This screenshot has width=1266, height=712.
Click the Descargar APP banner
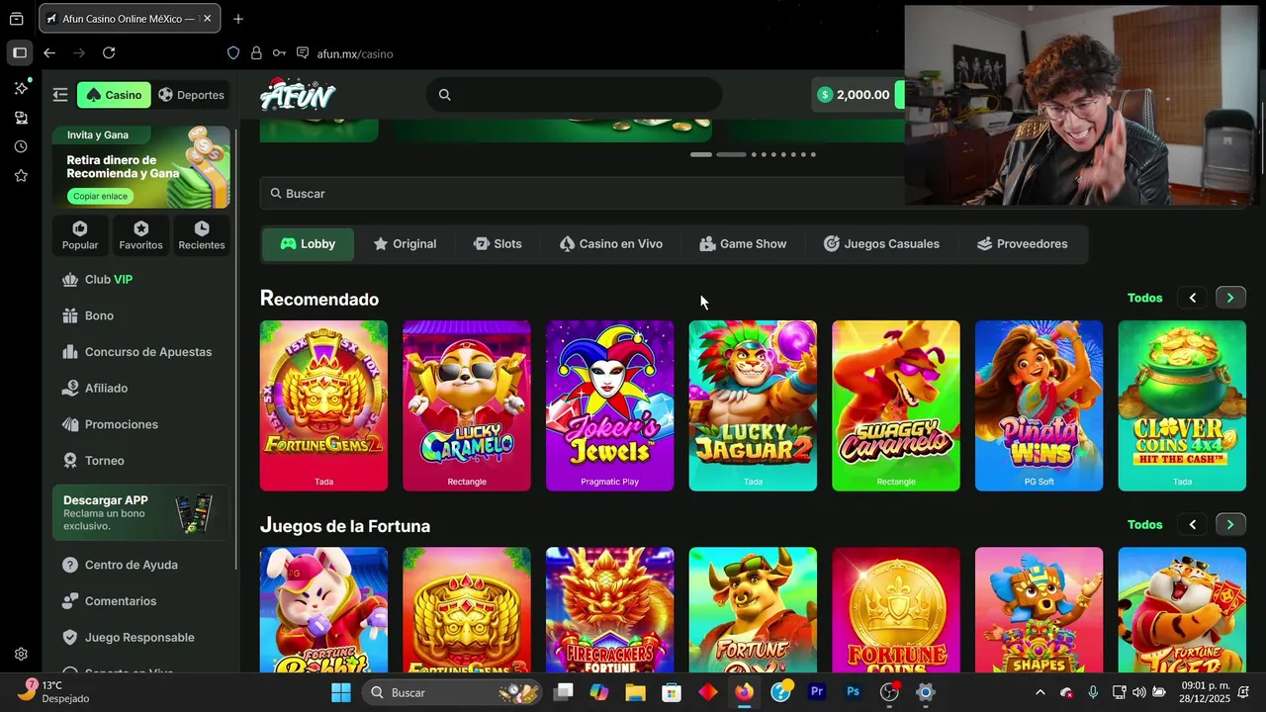click(140, 512)
